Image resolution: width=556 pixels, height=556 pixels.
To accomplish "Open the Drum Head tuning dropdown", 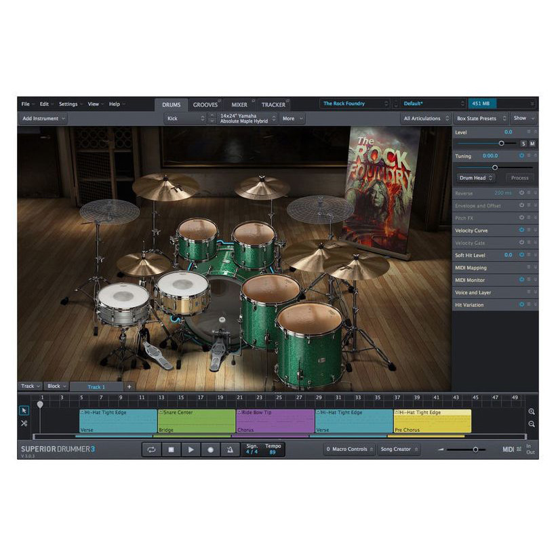I will [475, 178].
